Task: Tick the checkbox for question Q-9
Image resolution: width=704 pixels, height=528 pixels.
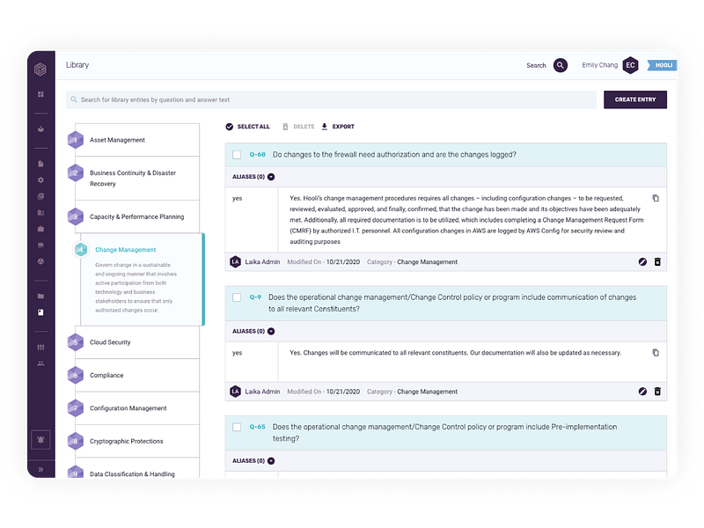Action: pyautogui.click(x=237, y=297)
